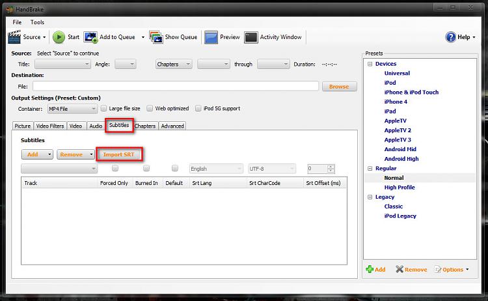Increase the Srt offset stepper value
Screen dimensions: 488x301
coord(331,166)
